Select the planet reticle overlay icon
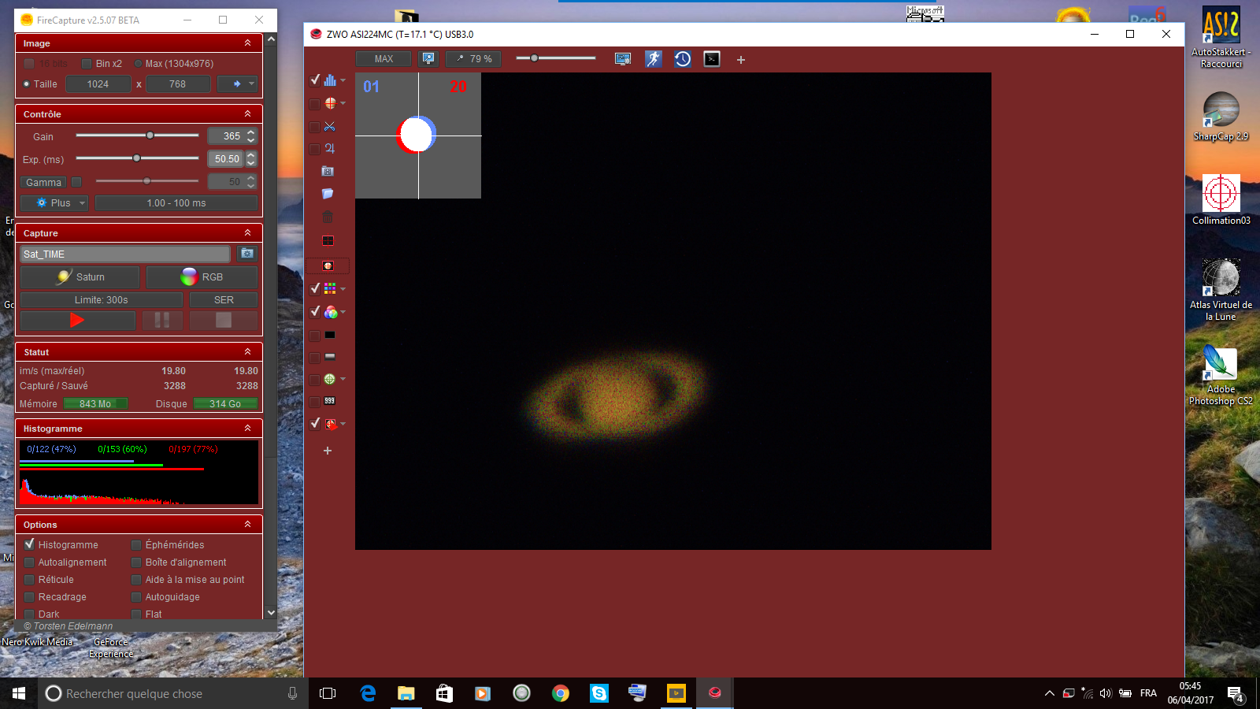This screenshot has width=1260, height=709. 330,103
